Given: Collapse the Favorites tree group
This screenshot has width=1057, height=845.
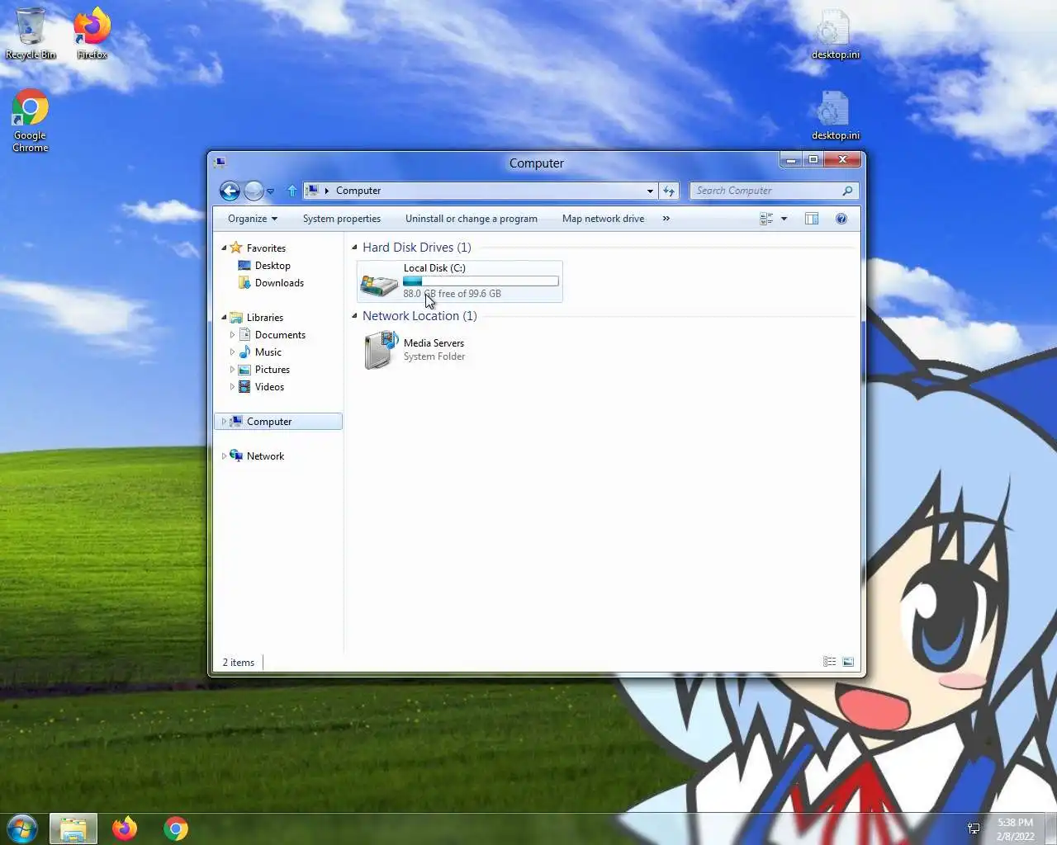Looking at the screenshot, I should click(x=224, y=248).
